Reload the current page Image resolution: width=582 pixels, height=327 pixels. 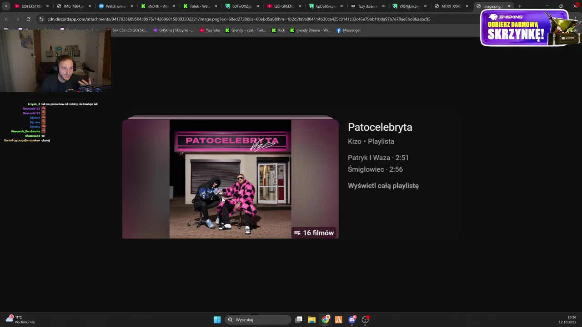(x=28, y=19)
